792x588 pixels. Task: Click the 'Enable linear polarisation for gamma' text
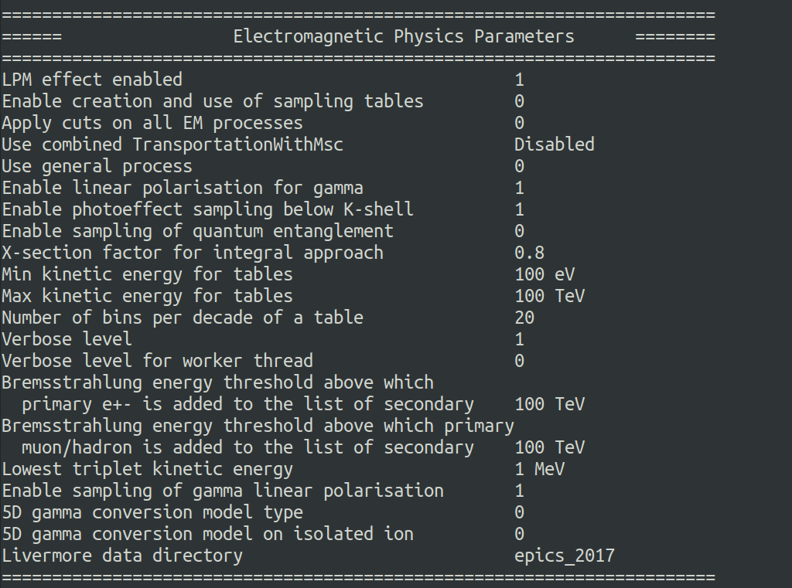point(183,189)
